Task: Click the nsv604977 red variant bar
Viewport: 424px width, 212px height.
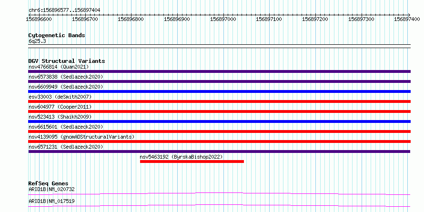Action: coord(219,111)
